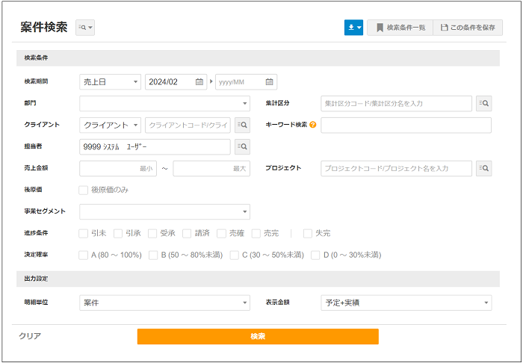Expand the 部門 dropdown
Image resolution: width=523 pixels, height=363 pixels.
pos(165,103)
